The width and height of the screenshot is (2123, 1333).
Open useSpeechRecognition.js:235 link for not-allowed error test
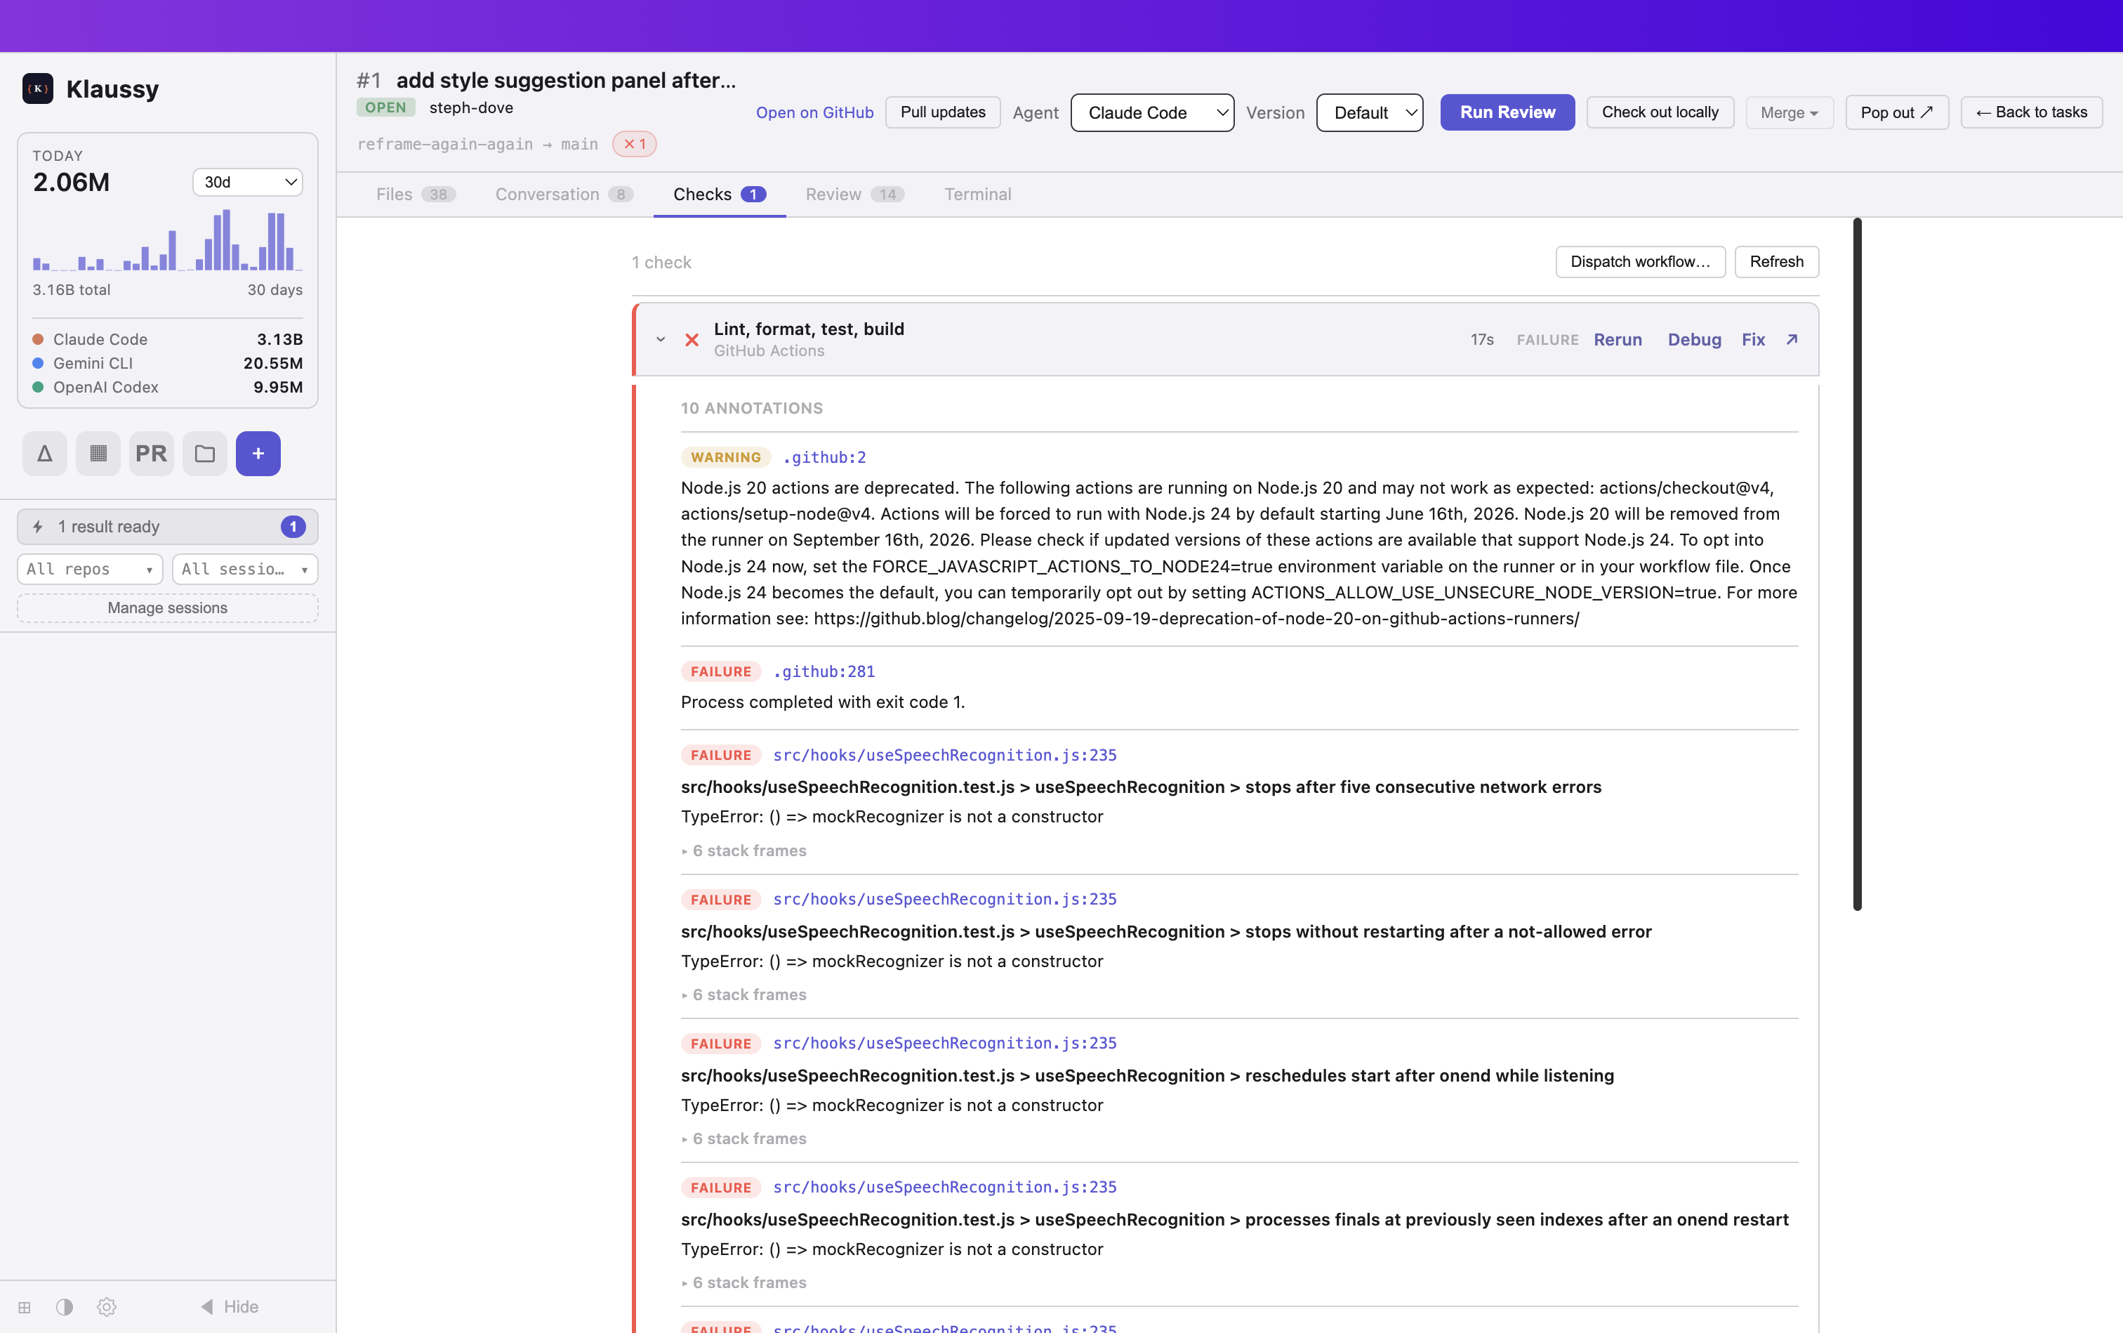tap(945, 899)
